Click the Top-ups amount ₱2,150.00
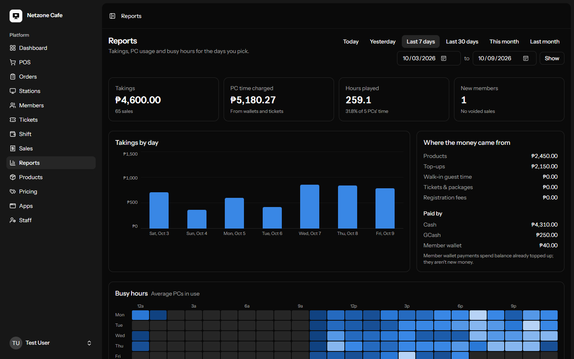Viewport: 574px width, 359px height. pos(545,166)
